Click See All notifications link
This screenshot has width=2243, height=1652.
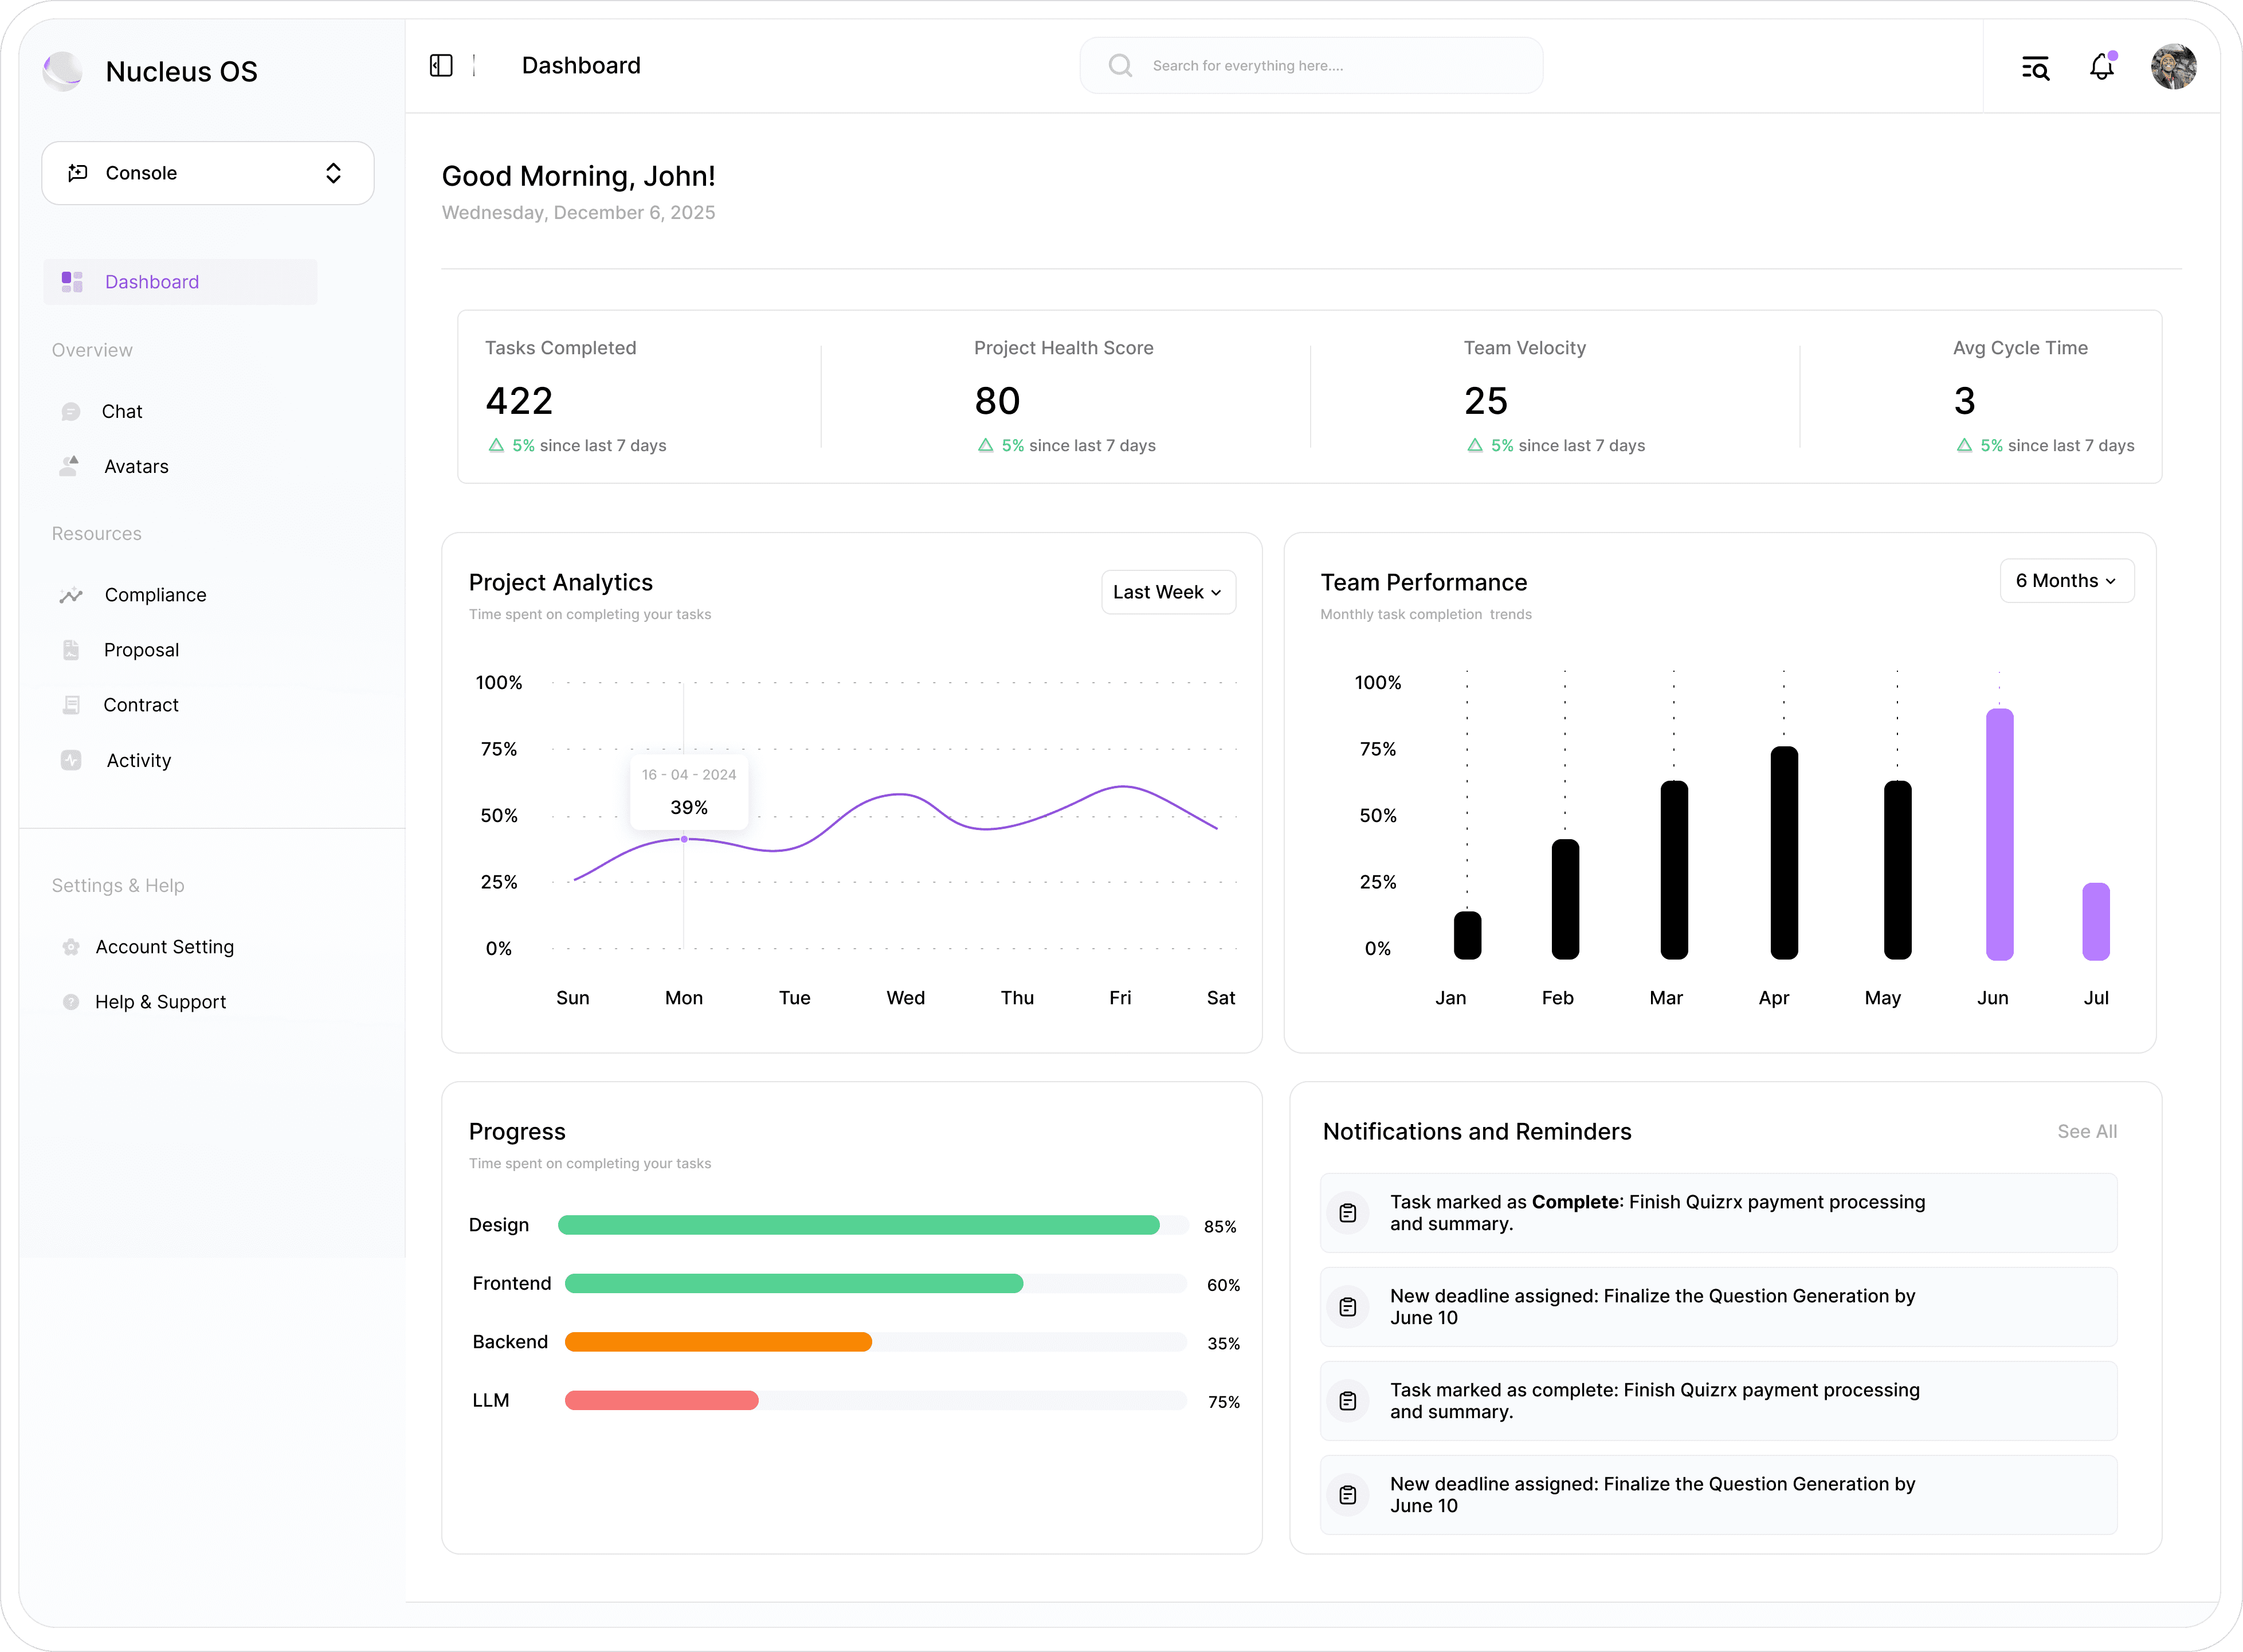[x=2086, y=1131]
